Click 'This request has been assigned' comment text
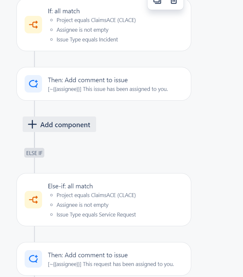This screenshot has width=243, height=277. [111, 264]
